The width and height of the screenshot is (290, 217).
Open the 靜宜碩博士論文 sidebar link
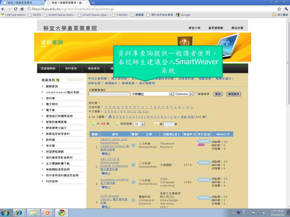[x=56, y=128]
